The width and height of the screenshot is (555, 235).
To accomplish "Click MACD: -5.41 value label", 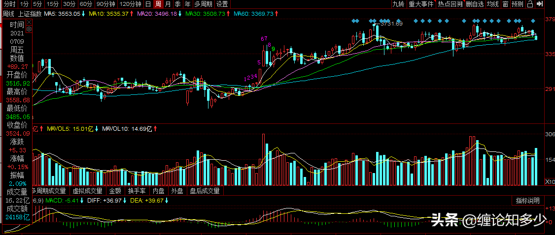I will pos(61,201).
